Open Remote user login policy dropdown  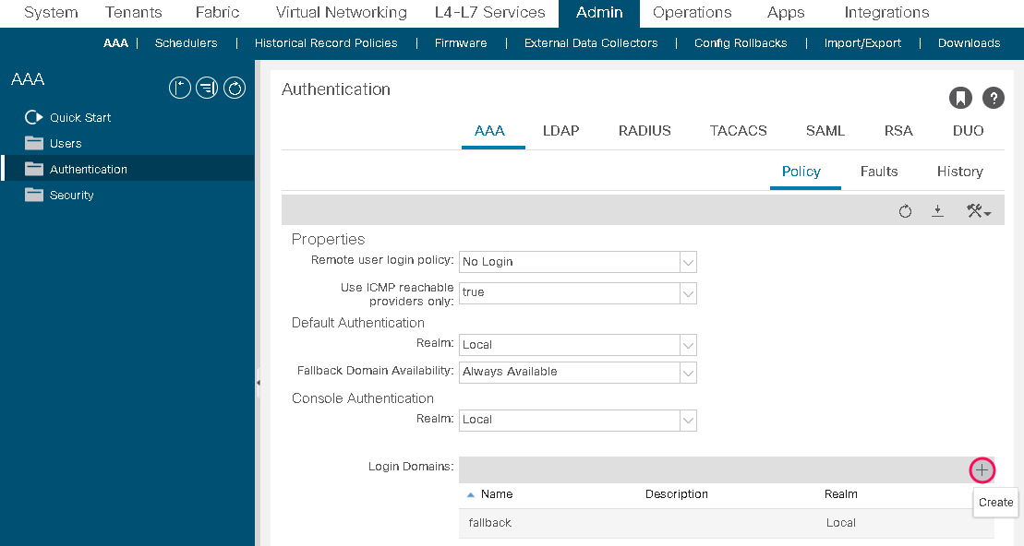(688, 262)
